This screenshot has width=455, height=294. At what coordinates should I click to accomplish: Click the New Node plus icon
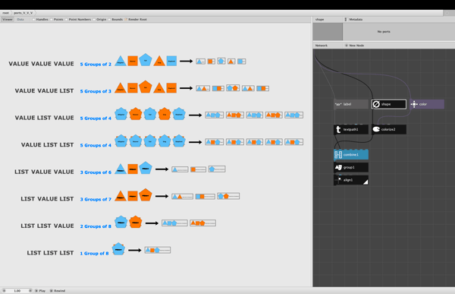(x=347, y=46)
